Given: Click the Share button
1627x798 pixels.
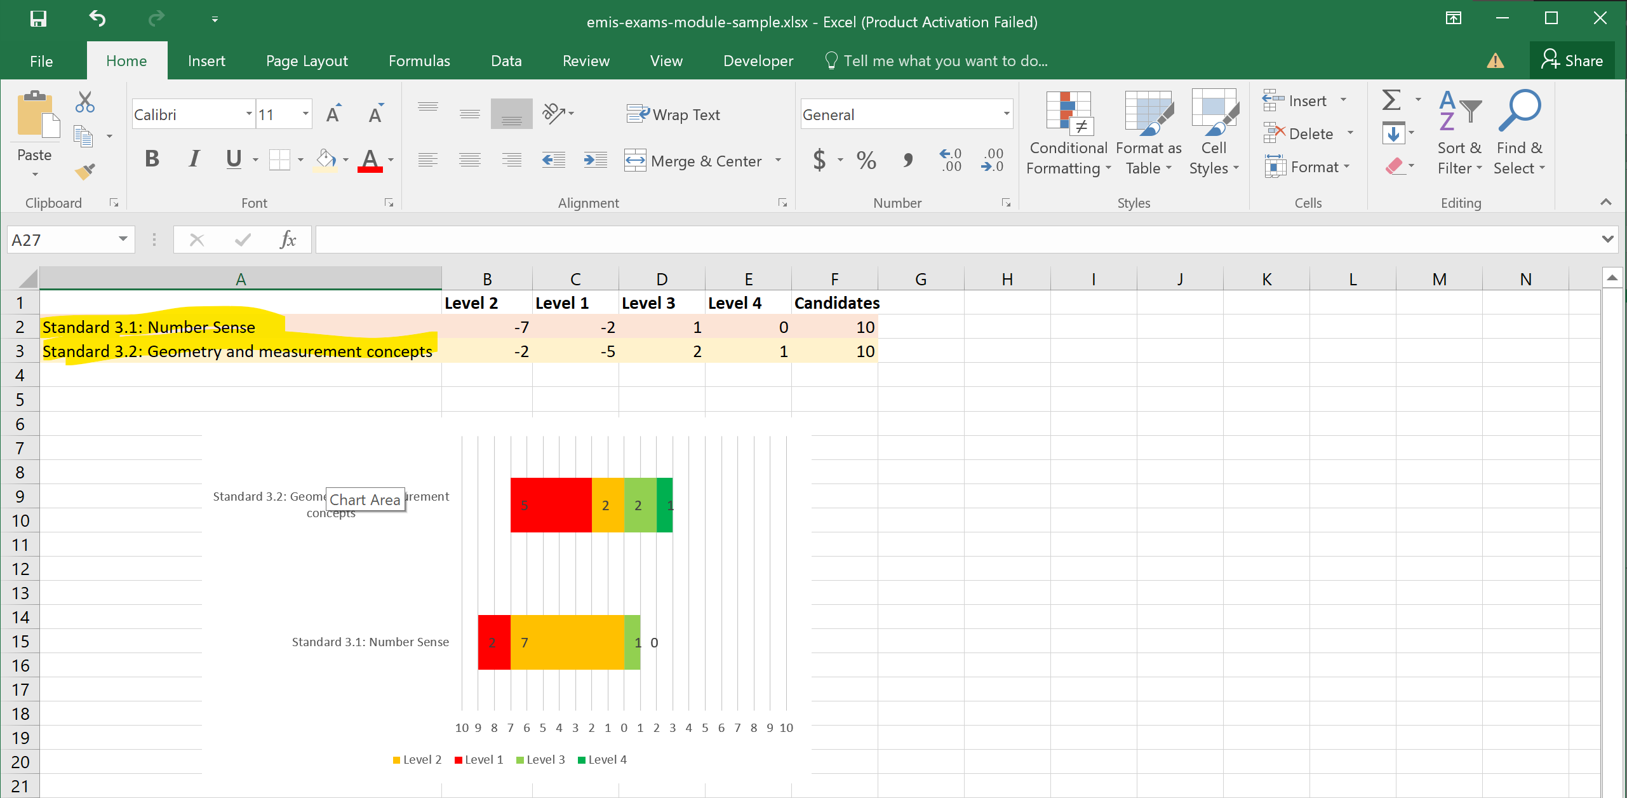Looking at the screenshot, I should tap(1572, 61).
